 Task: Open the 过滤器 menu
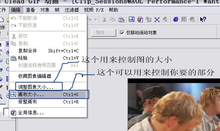[72, 10]
